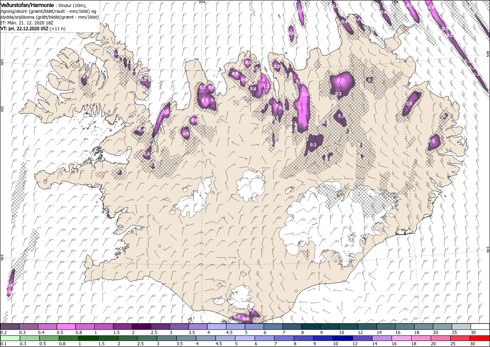Viewport: 490px width, 347px height.
Task: Choose the 1.5 swatch on the upper scale
Action: 123,327
